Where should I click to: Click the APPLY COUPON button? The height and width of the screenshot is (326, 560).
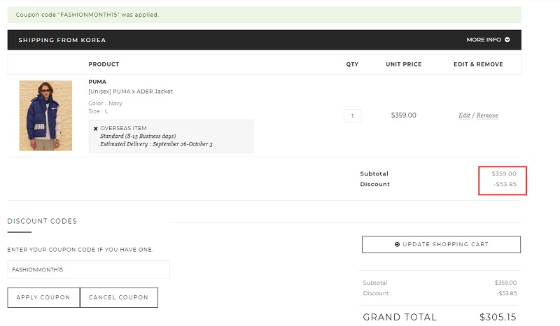point(43,297)
